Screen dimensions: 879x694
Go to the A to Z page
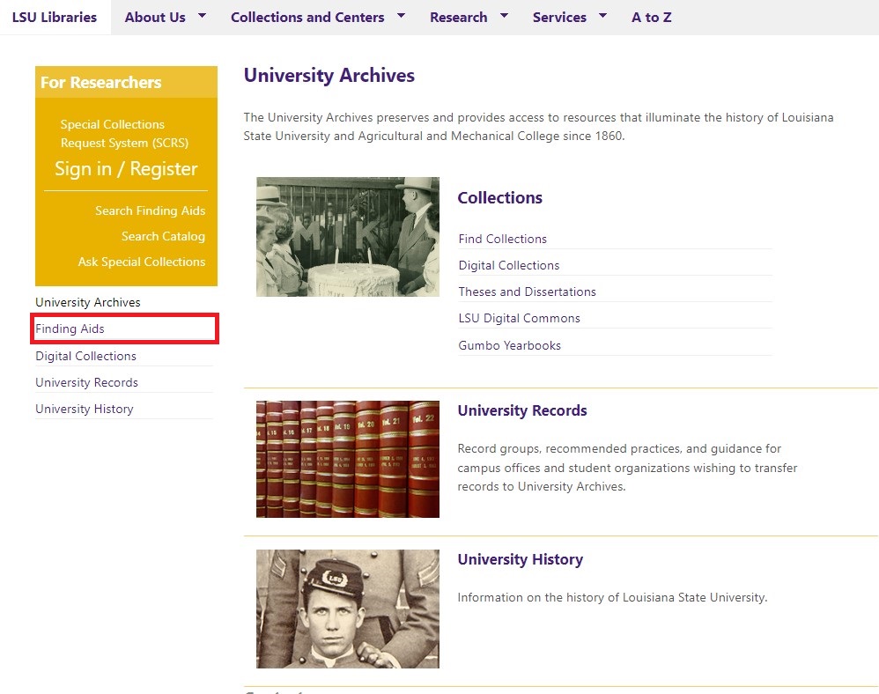(x=652, y=18)
